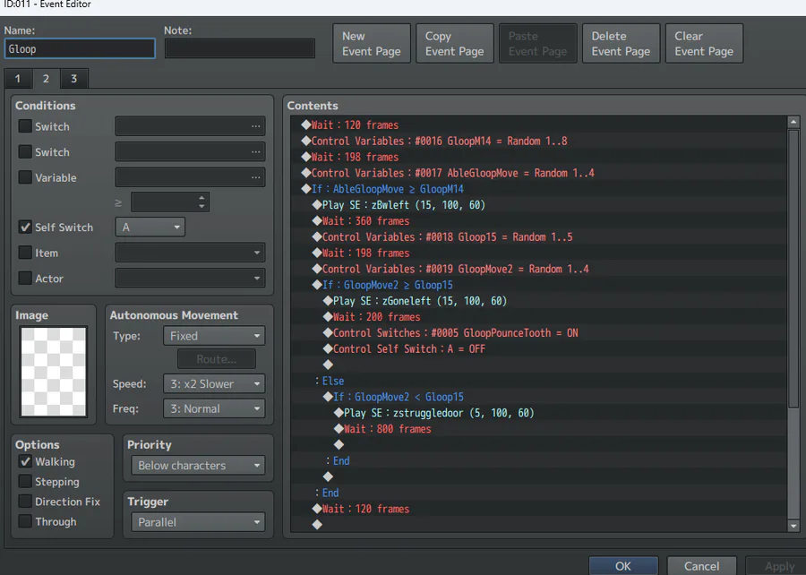
Task: Open the Actor condition dropdown
Action: coord(190,279)
